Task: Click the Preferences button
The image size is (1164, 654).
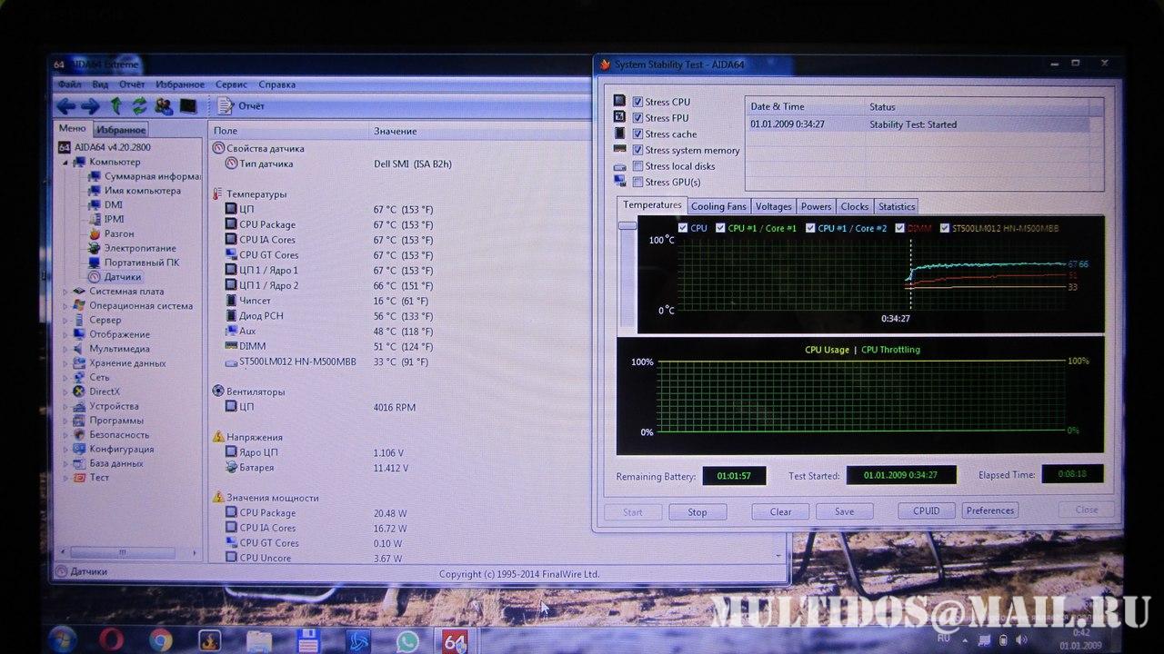Action: (x=989, y=510)
